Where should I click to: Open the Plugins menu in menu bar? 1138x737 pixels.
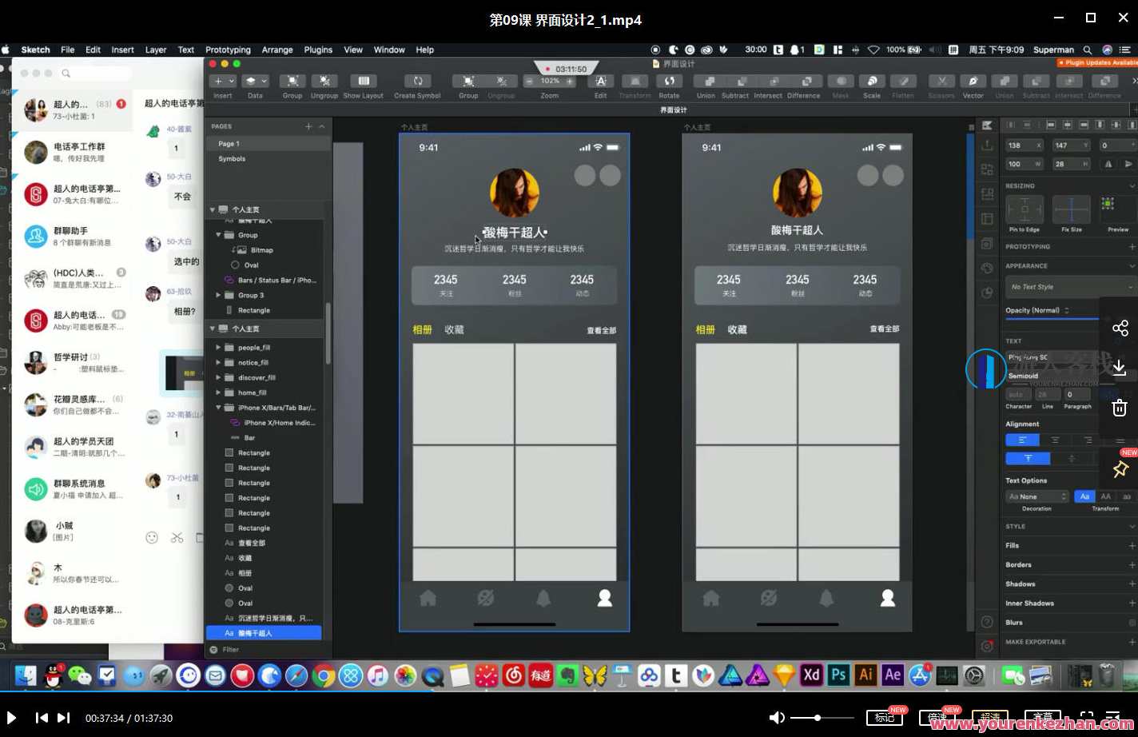tap(318, 50)
